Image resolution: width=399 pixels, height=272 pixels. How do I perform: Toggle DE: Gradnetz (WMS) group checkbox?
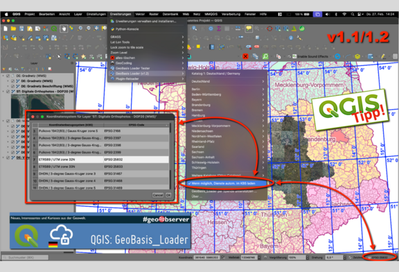click(x=8, y=76)
